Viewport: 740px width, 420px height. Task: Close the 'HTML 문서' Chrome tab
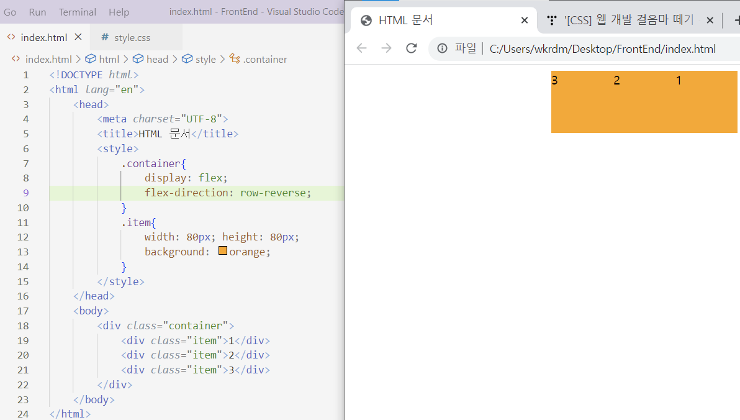[525, 21]
